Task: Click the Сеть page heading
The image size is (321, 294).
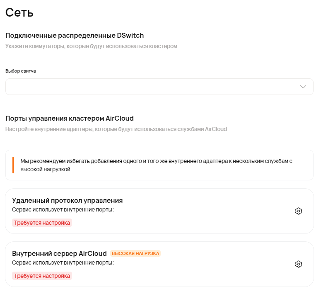Action: [19, 12]
